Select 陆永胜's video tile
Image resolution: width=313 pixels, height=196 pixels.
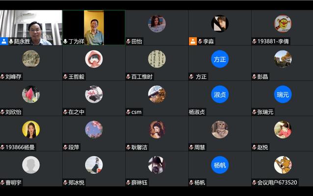tap(31, 28)
